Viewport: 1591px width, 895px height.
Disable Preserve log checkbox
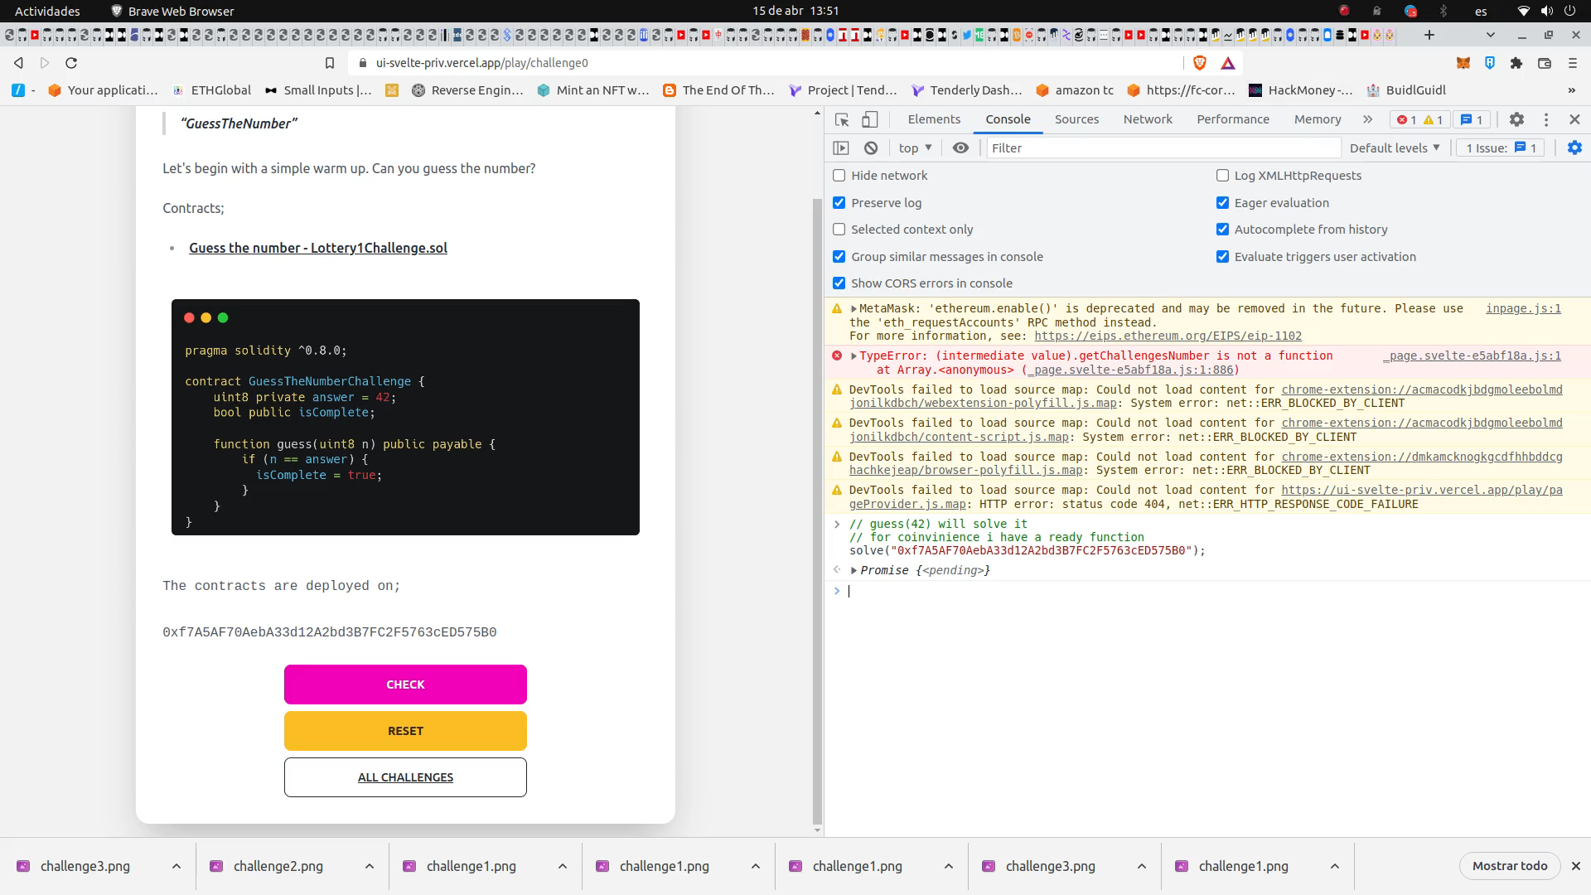coord(839,203)
